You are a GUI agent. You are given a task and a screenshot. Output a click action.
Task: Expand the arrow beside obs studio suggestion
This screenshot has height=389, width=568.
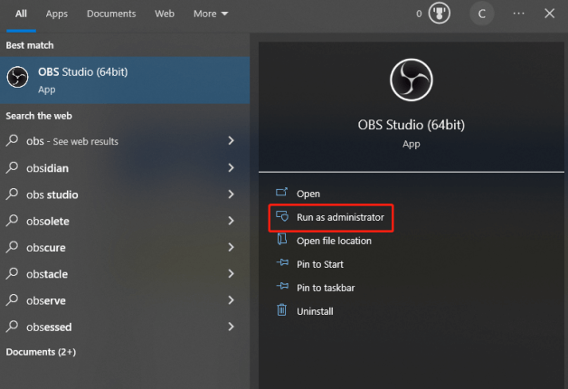click(x=232, y=194)
